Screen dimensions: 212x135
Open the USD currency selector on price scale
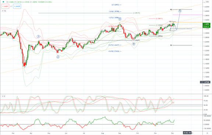pyautogui.click(x=207, y=2)
